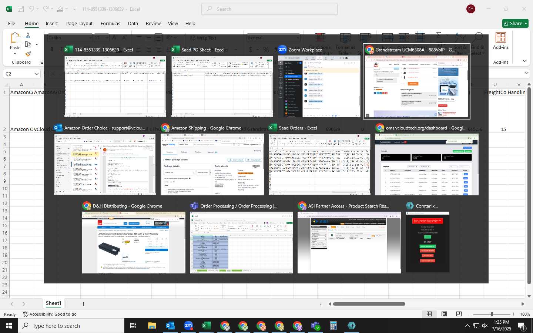Image resolution: width=533 pixels, height=333 pixels.
Task: Click the horizontal scrollbar right arrow
Action: tap(523, 304)
